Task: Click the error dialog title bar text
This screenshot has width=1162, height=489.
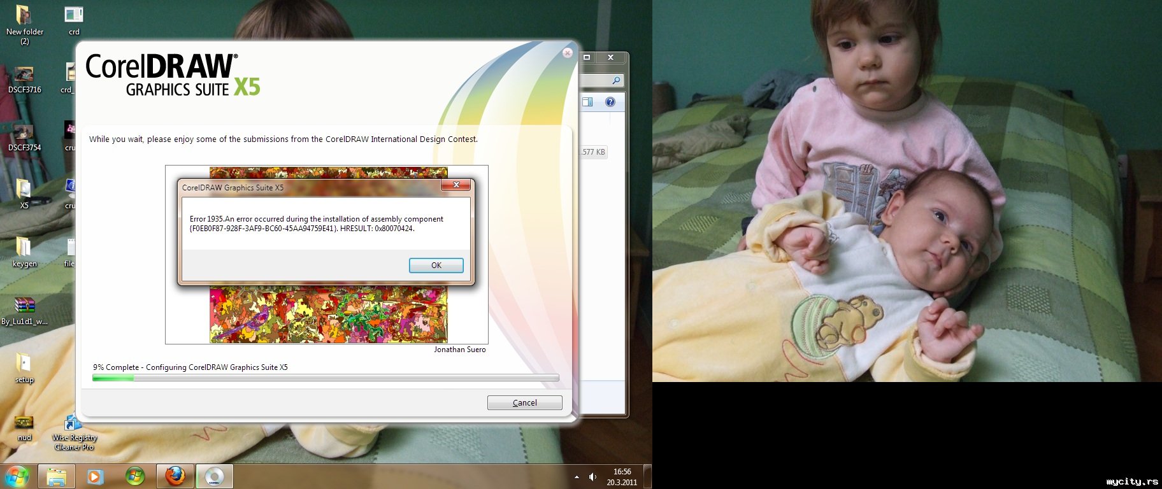Action: [x=233, y=188]
